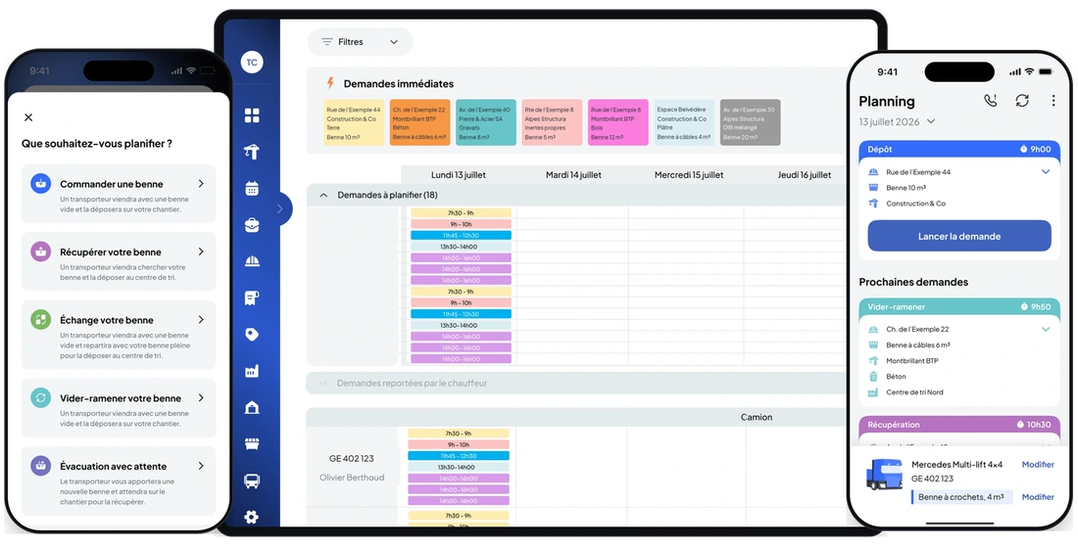Tap the Dépôt 9h00 card header

click(x=959, y=149)
